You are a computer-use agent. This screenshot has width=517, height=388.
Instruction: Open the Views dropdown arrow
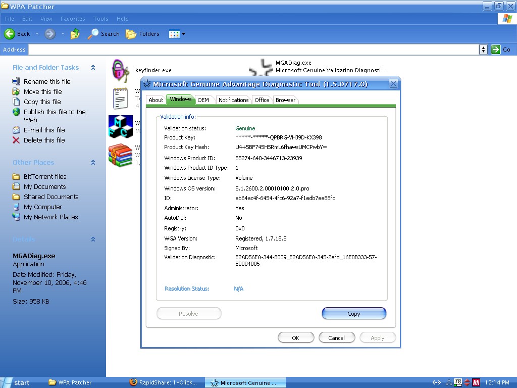click(184, 34)
